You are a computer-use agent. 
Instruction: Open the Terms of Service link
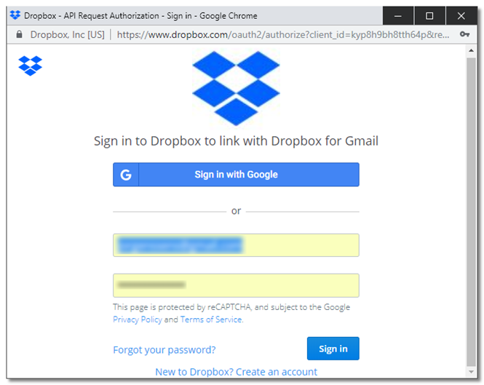pyautogui.click(x=211, y=319)
